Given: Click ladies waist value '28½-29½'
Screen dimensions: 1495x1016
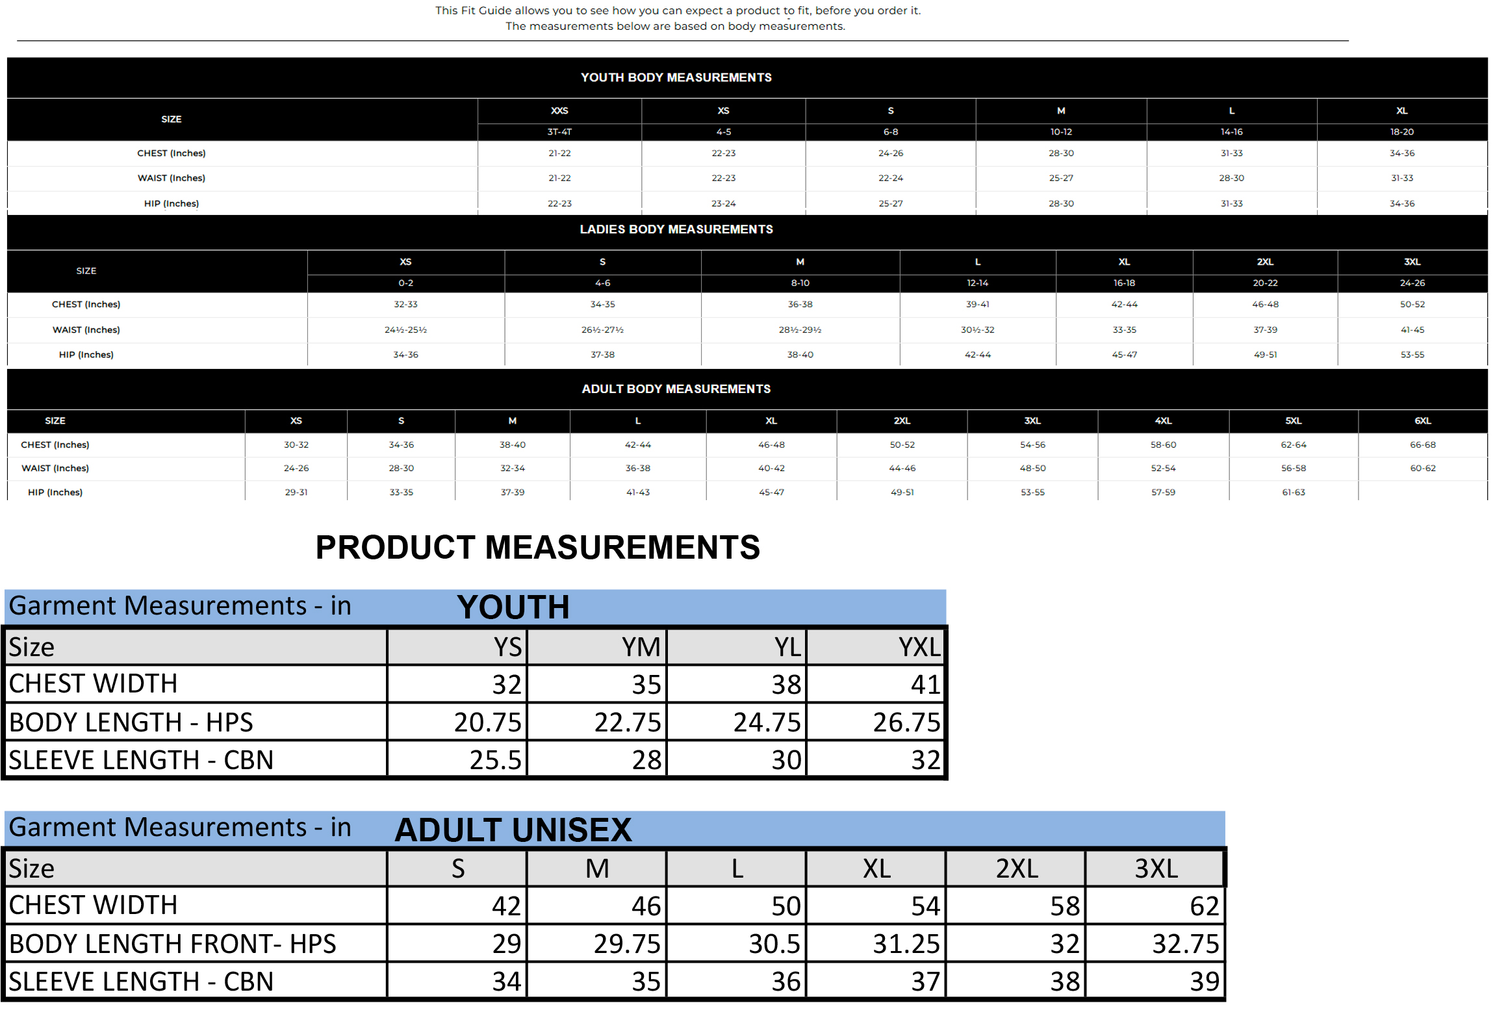Looking at the screenshot, I should click(800, 330).
